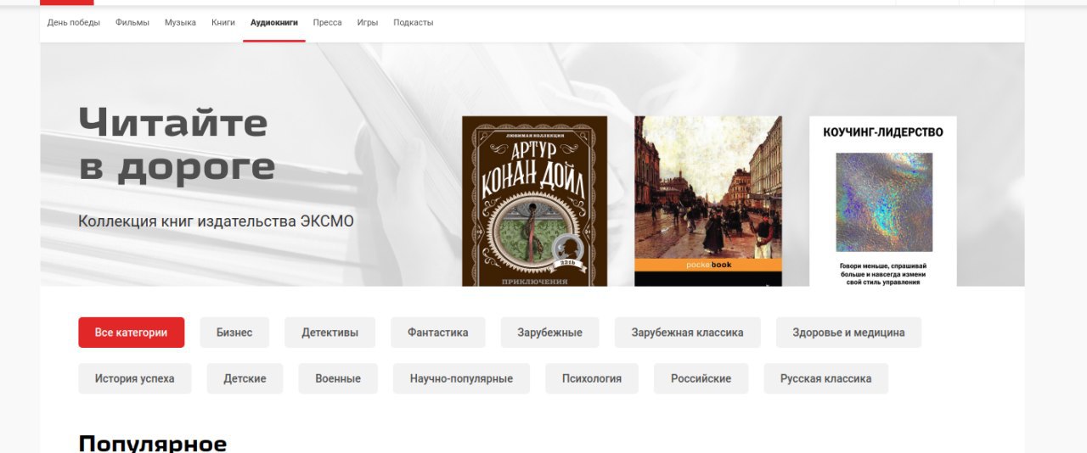The image size is (1087, 453).
Task: Open the Пресса tab
Action: click(328, 23)
